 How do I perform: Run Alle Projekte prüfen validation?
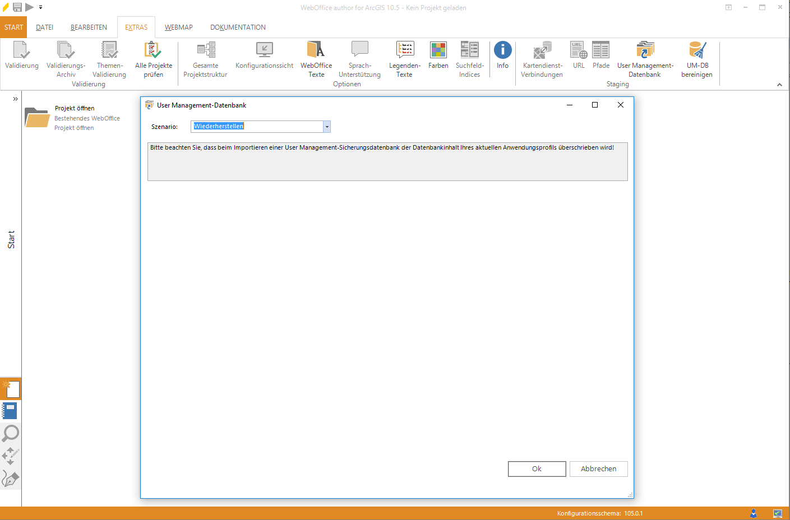pyautogui.click(x=153, y=58)
